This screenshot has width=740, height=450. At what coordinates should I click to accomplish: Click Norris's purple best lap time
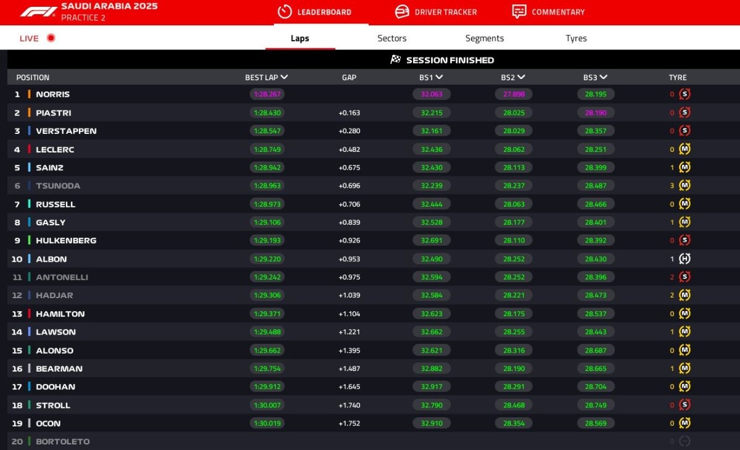pyautogui.click(x=266, y=94)
